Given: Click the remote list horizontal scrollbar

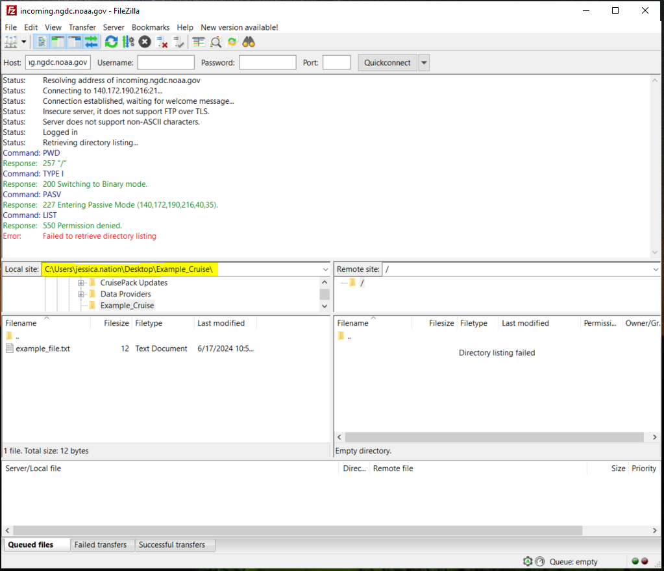Looking at the screenshot, I should click(x=494, y=437).
